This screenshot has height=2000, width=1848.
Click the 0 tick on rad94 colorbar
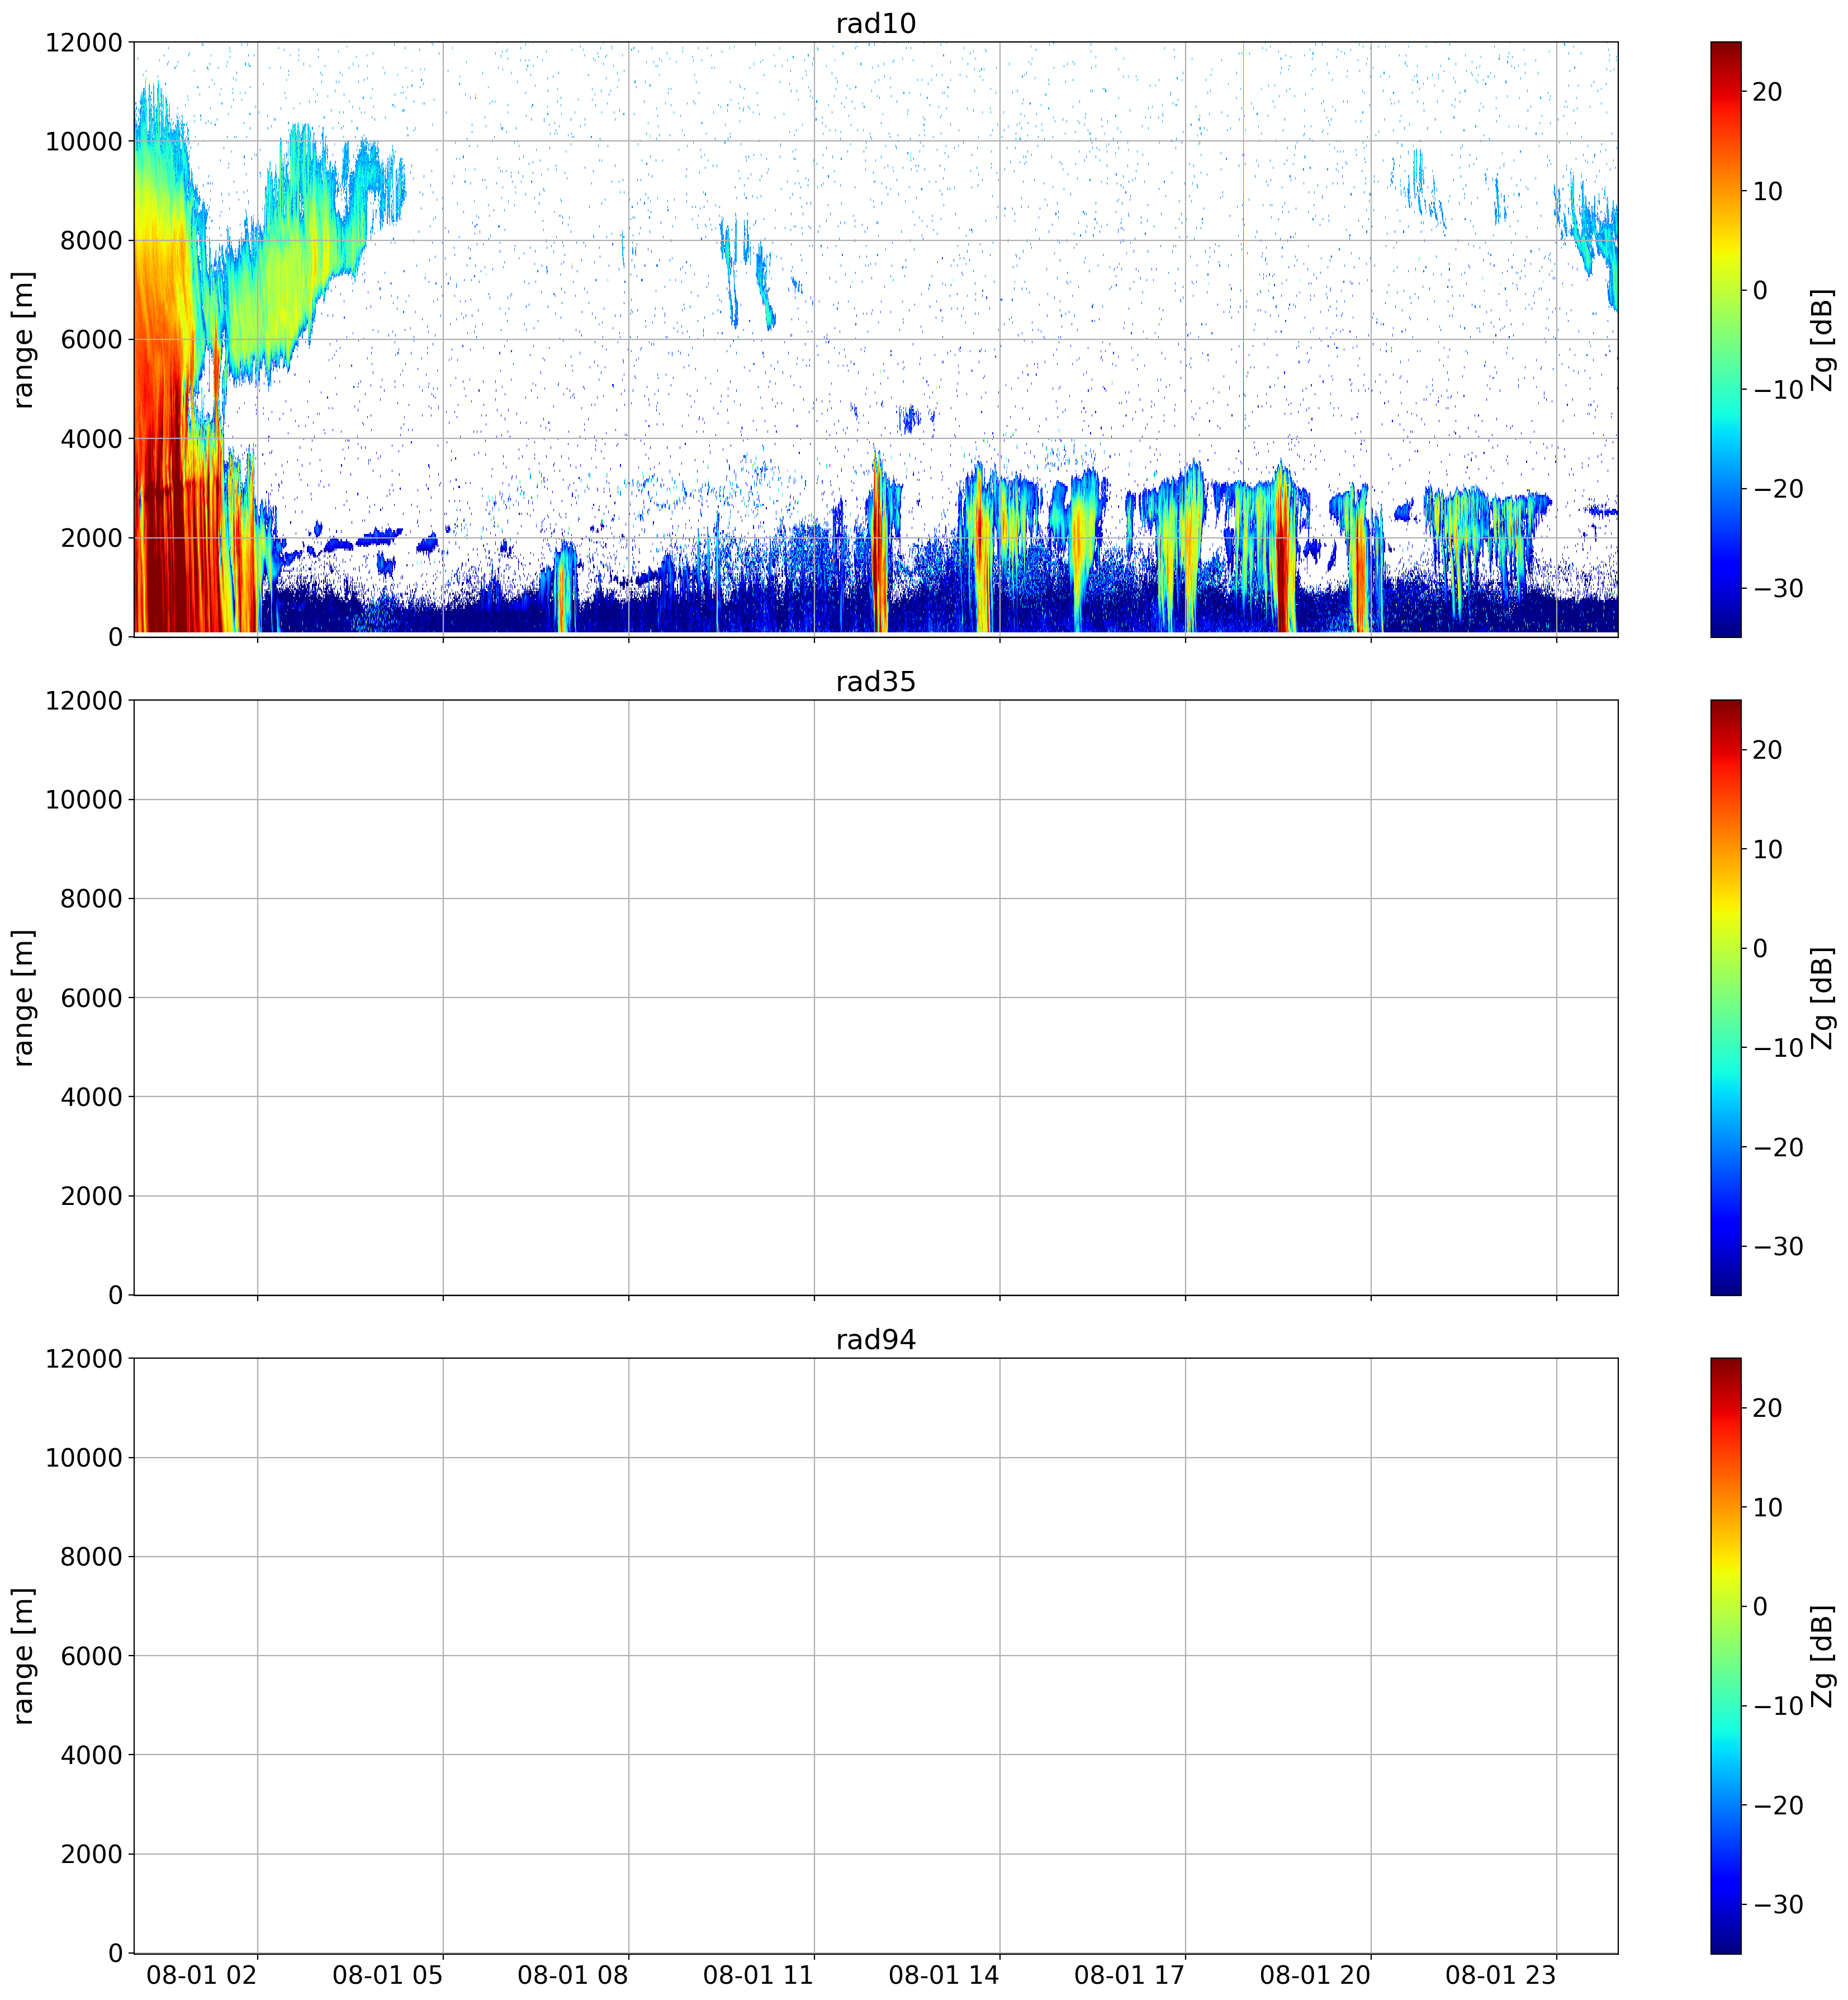1761,1607
